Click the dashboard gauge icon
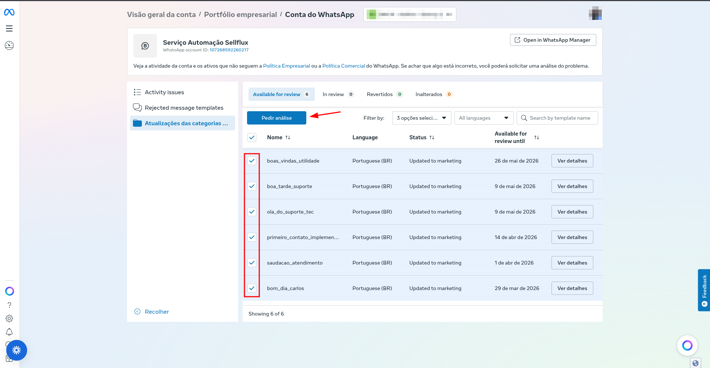710x368 pixels. (x=9, y=45)
